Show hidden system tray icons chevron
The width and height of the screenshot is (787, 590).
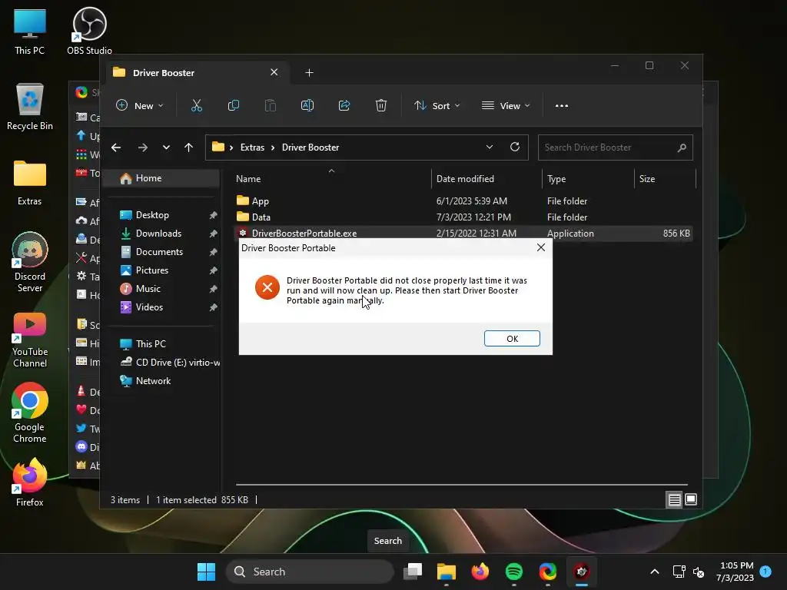point(655,572)
